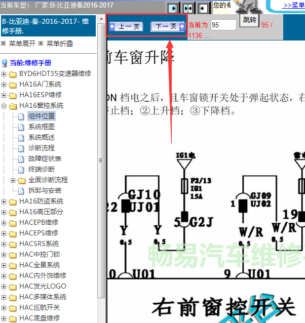Click the icon before 菜单折叠
The image size is (305, 323).
41,43
